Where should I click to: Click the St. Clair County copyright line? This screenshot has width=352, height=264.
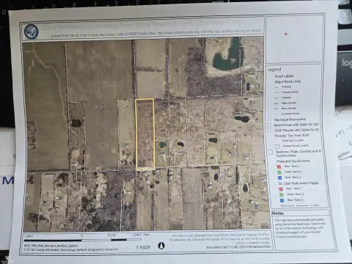click(x=71, y=249)
